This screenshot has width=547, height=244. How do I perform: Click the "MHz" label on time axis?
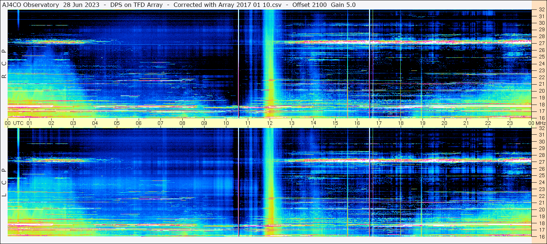coord(540,123)
